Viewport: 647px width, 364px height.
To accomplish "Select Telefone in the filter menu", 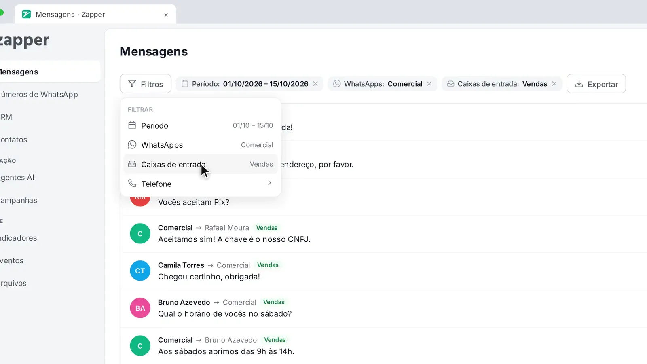I will tap(201, 184).
